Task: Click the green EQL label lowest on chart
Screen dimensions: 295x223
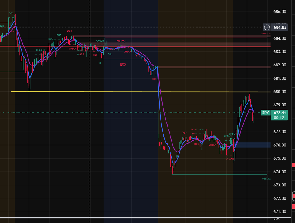Action: [x=100, y=63]
